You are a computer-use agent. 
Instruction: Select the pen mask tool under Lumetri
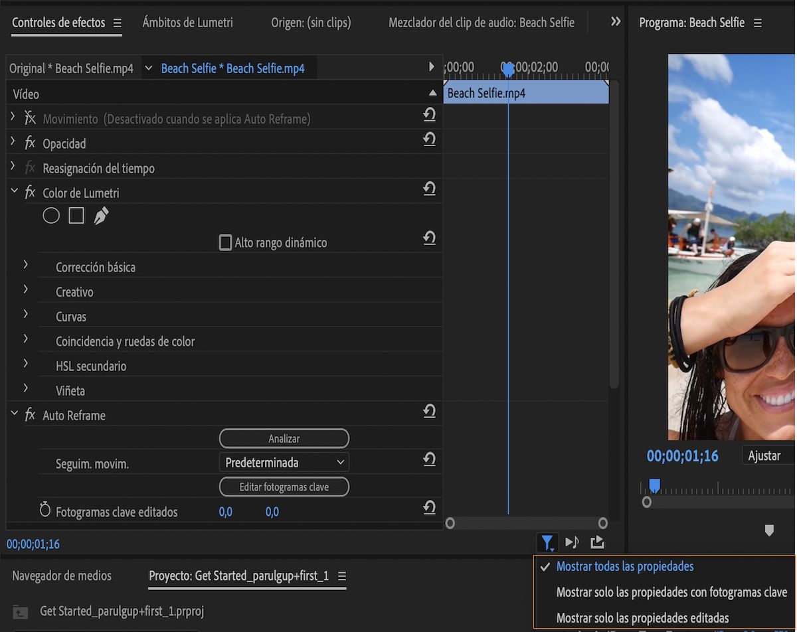coord(101,216)
